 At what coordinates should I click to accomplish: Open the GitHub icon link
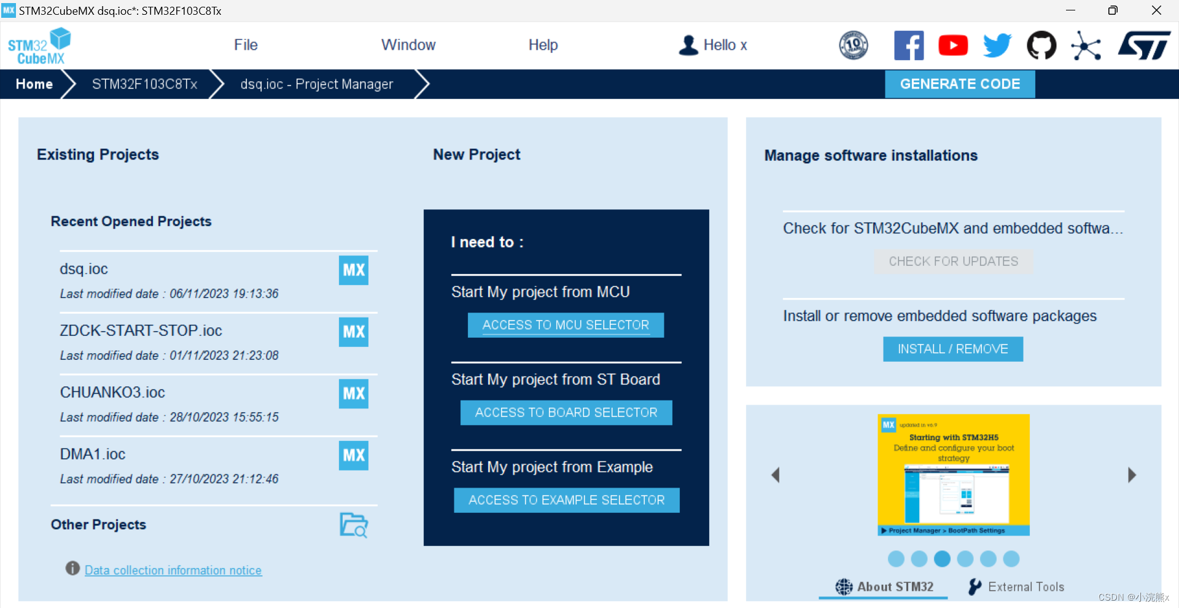pyautogui.click(x=1041, y=45)
